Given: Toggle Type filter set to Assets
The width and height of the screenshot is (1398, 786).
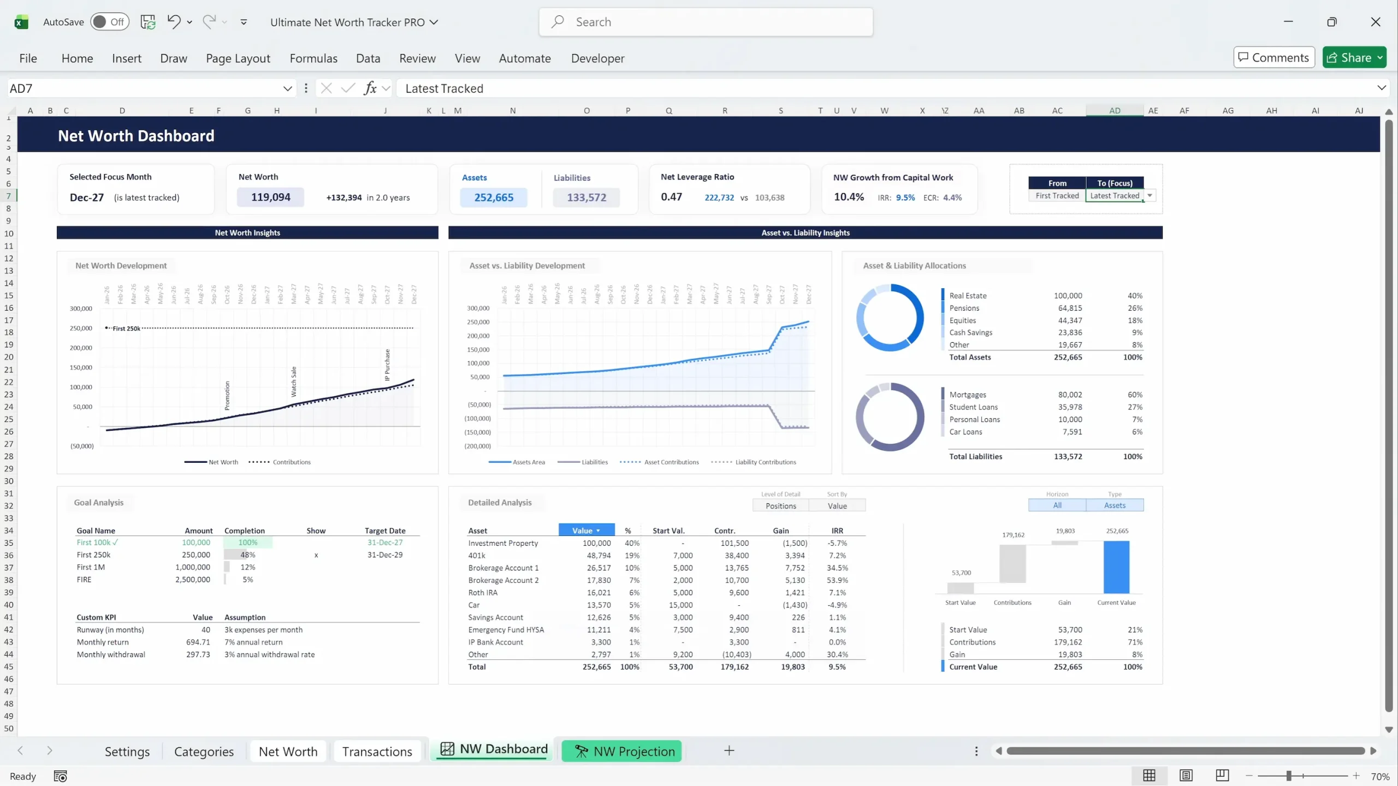Looking at the screenshot, I should coord(1115,505).
